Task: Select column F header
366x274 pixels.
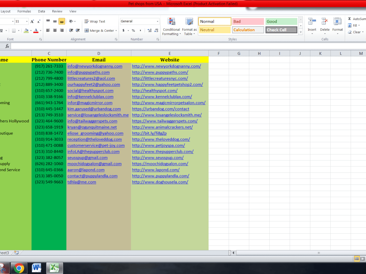Action: click(x=219, y=53)
